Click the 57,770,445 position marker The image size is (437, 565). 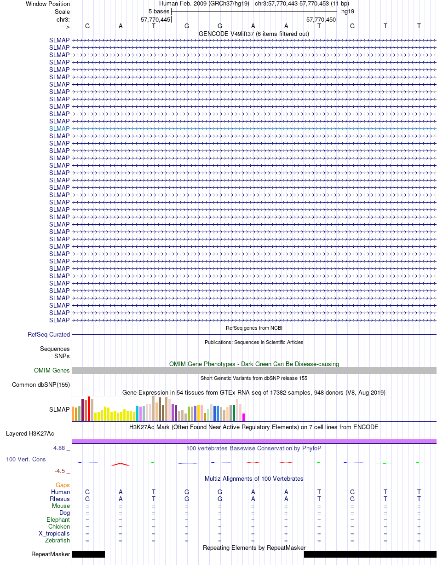click(155, 19)
